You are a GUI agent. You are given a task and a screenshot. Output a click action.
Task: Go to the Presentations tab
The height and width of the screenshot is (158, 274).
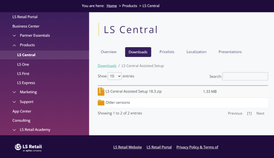tap(230, 52)
